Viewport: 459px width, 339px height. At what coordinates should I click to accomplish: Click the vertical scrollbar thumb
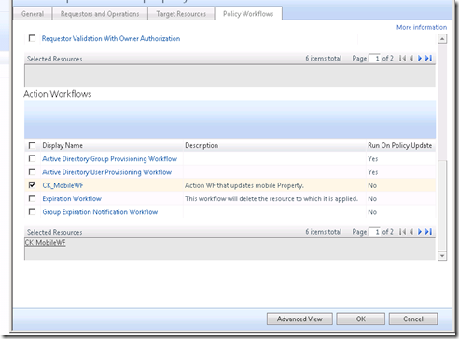(x=442, y=205)
